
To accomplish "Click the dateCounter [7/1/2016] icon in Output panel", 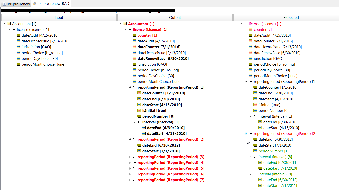I will 134,47.
